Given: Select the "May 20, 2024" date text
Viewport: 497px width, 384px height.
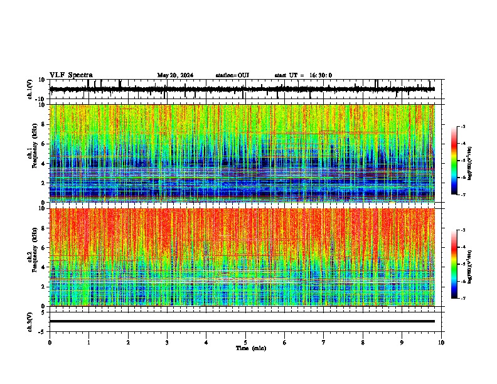Looking at the screenshot, I should point(175,75).
